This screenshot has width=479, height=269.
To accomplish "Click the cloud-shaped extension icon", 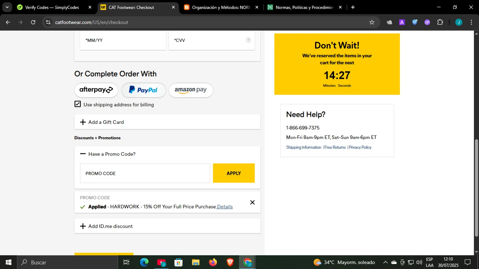I will pyautogui.click(x=389, y=22).
